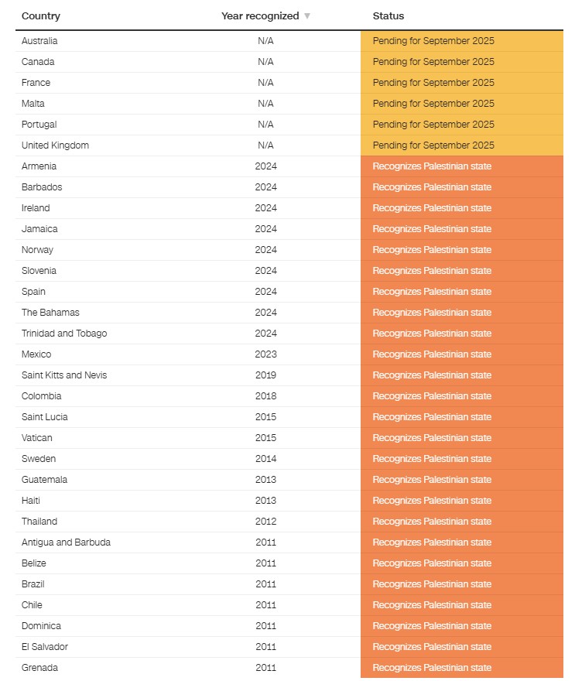
Task: Click Recognizes status for Grenada
Action: (x=432, y=668)
